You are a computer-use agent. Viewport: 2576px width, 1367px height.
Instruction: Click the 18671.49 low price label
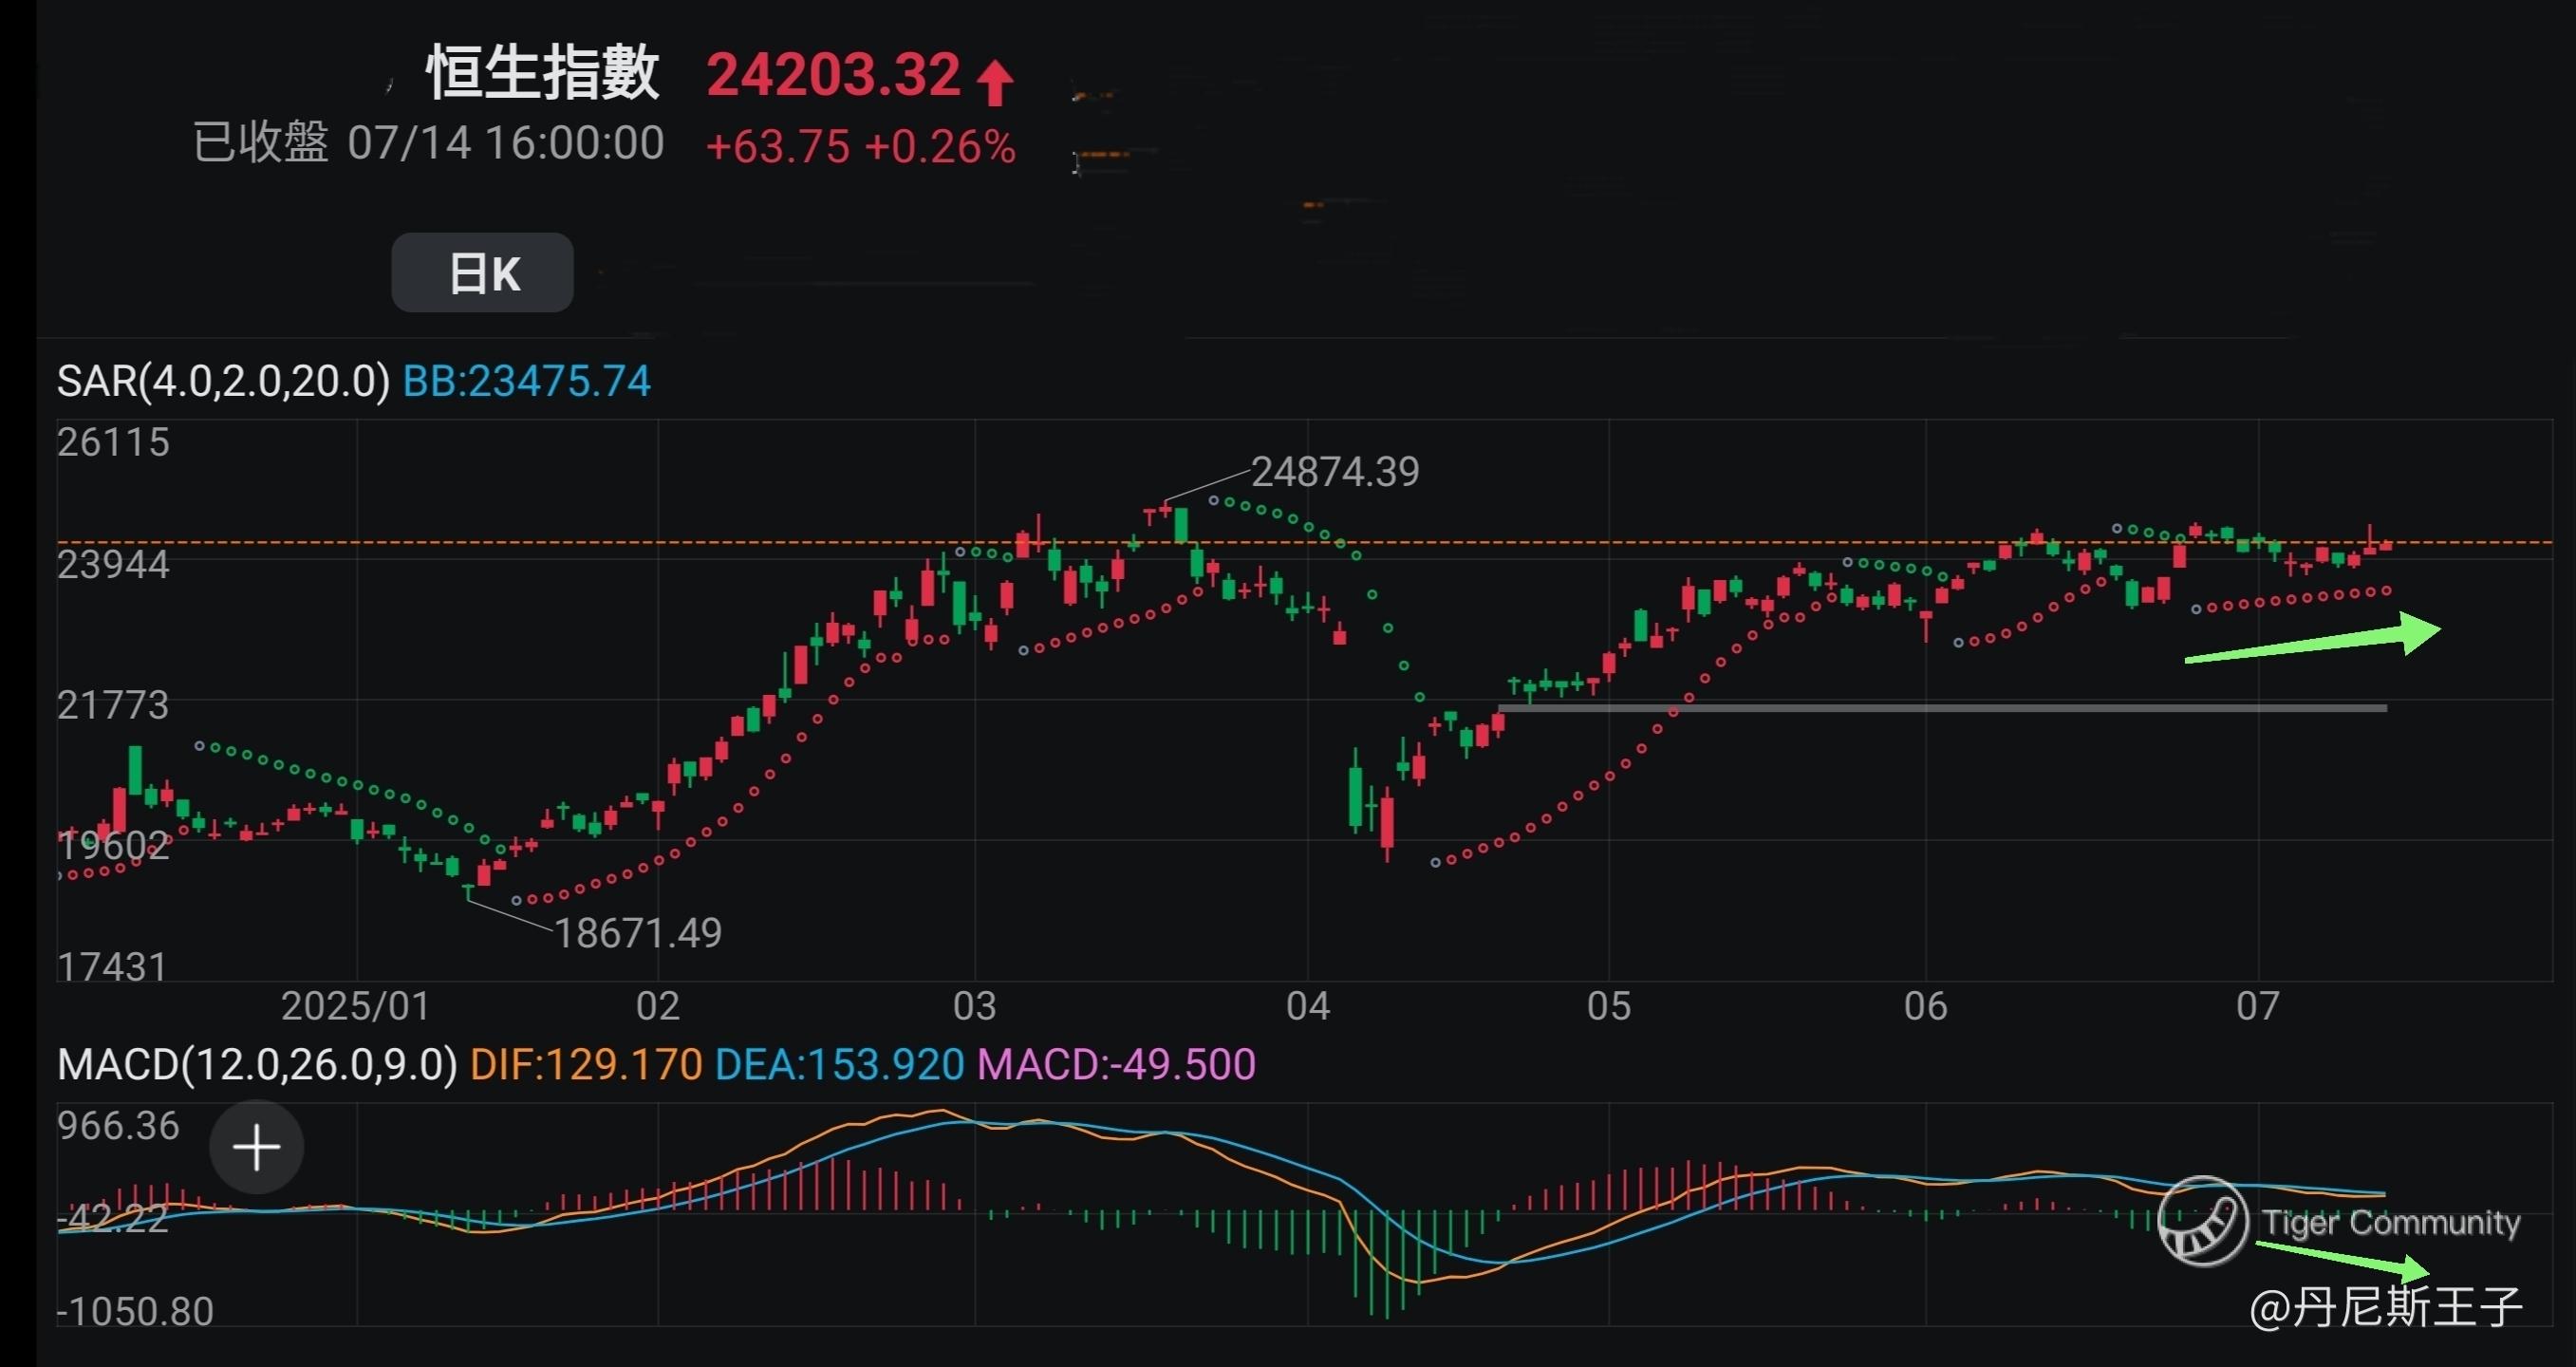coord(638,933)
